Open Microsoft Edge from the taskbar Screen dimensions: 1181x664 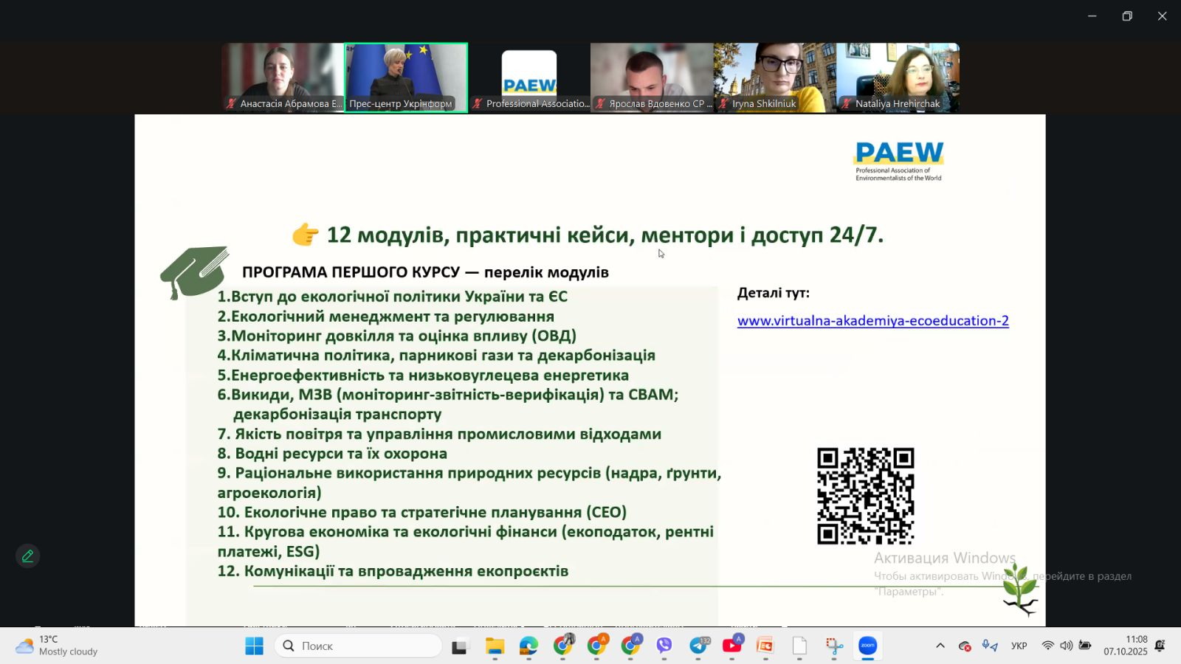point(528,646)
